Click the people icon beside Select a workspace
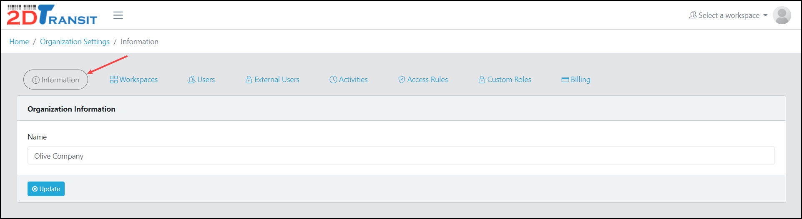 coord(693,15)
